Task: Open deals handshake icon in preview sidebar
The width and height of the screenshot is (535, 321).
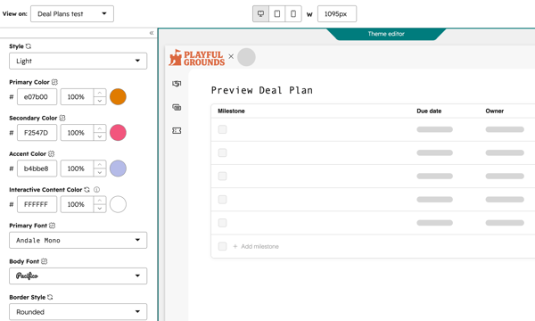Action: (177, 84)
